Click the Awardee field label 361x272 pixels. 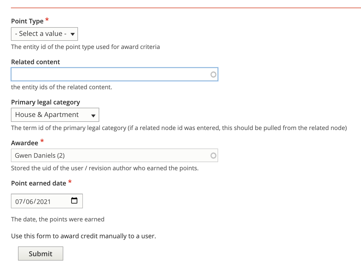pyautogui.click(x=25, y=143)
